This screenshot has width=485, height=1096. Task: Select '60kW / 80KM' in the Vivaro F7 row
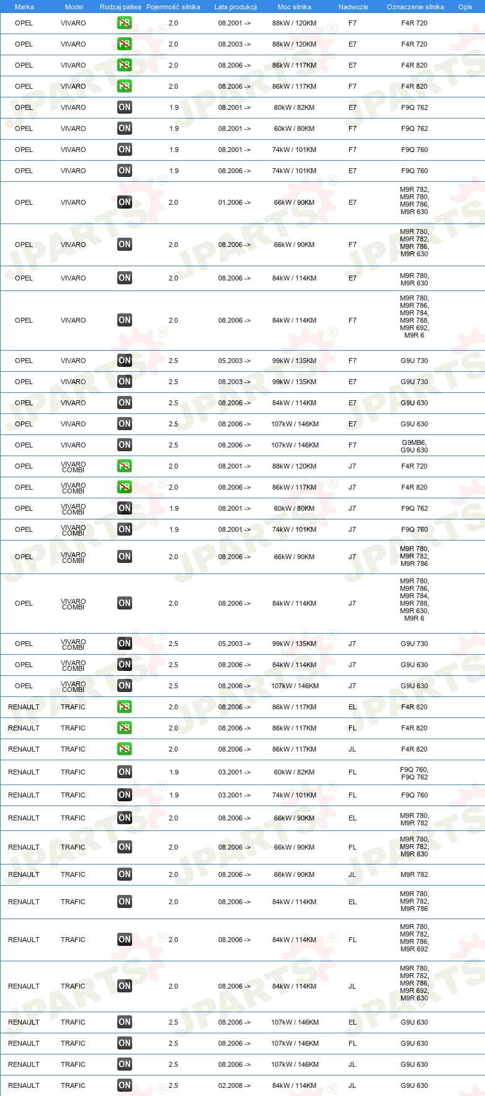coord(294,128)
